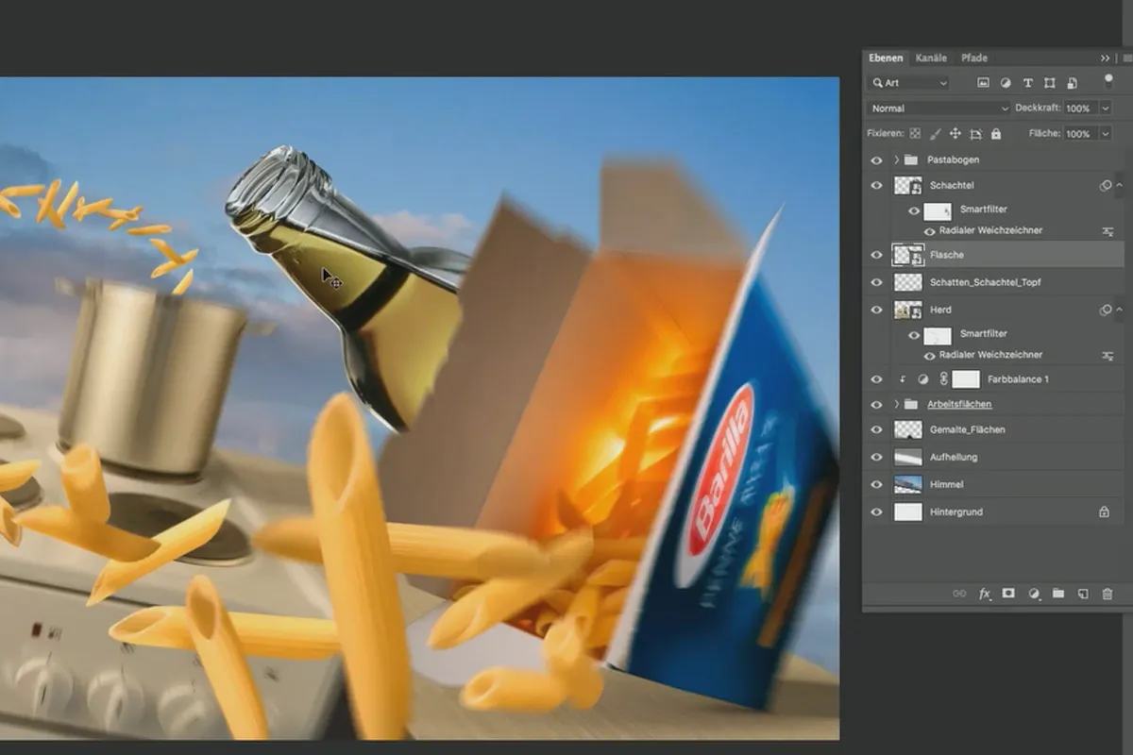
Task: Expand the Pastabogen group
Action: tap(896, 159)
